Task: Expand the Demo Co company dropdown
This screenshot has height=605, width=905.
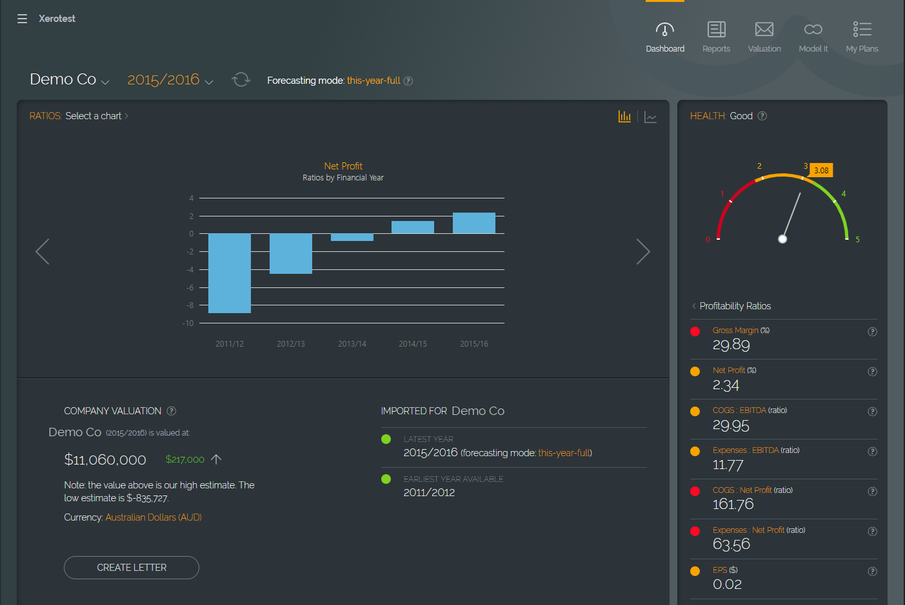Action: 70,80
